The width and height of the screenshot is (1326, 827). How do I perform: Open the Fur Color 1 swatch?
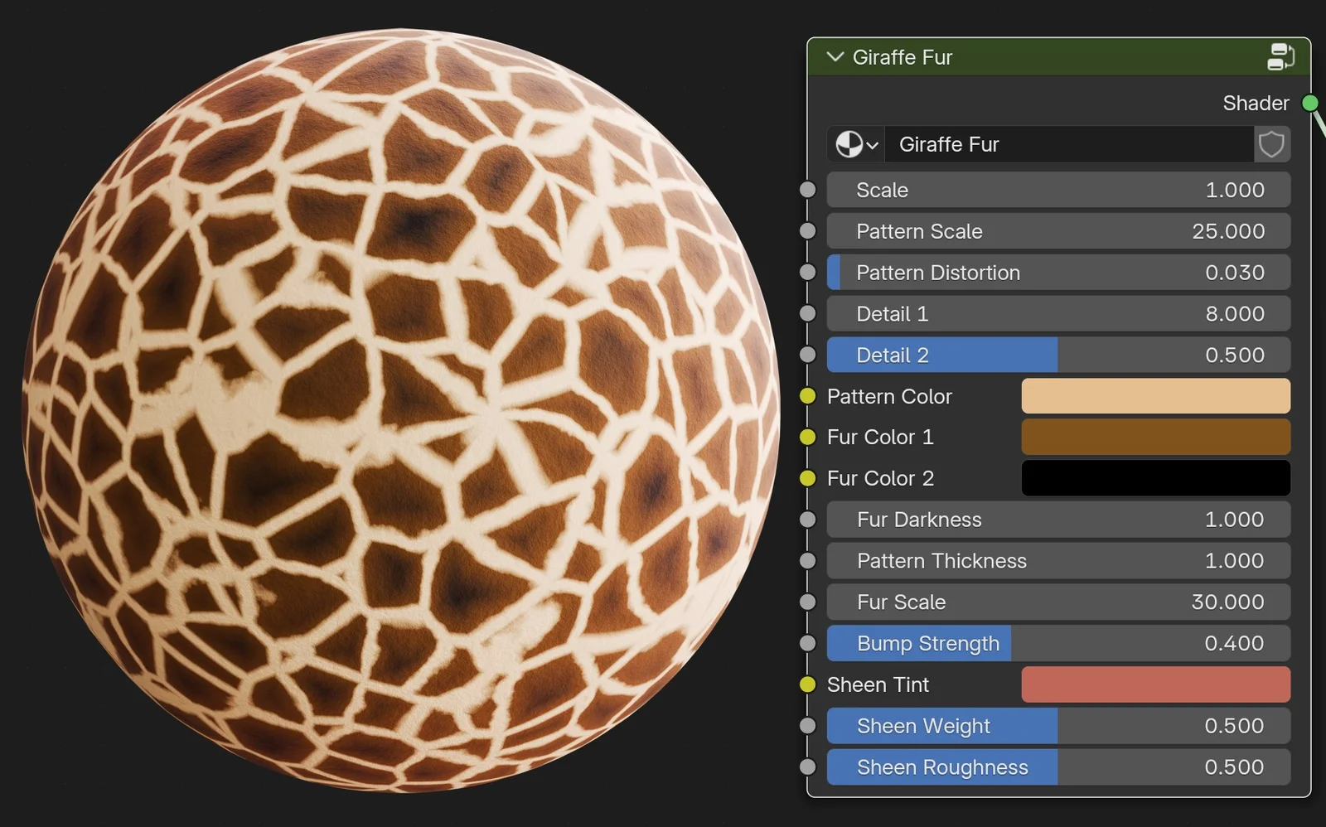[1155, 437]
